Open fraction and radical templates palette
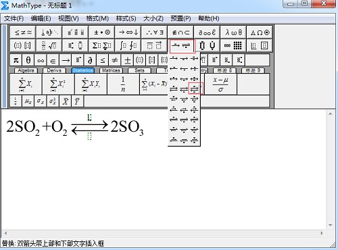This screenshot has height=250, width=338. (x=49, y=46)
